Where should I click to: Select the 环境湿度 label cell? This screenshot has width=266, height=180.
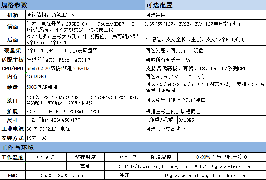(161, 157)
